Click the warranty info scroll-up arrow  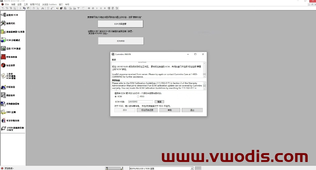pos(204,83)
